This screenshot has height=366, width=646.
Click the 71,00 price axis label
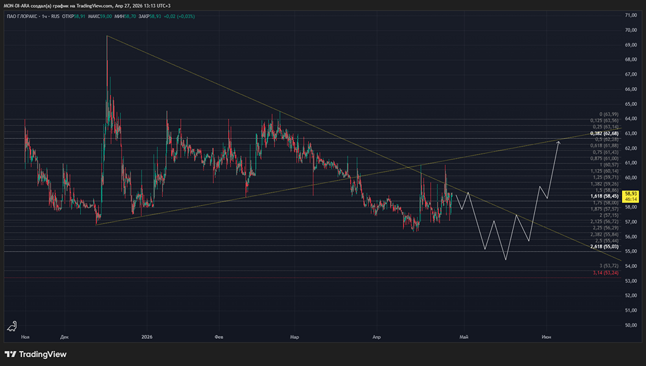click(x=630, y=15)
